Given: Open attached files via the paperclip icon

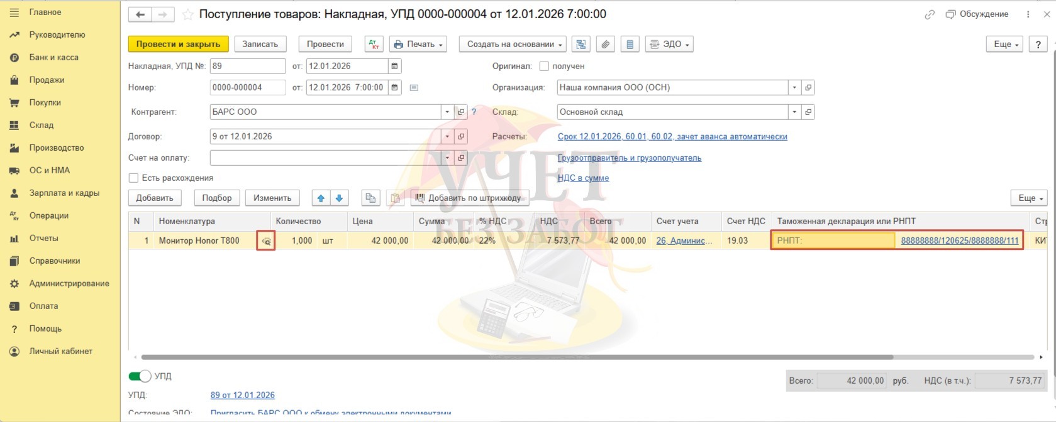Looking at the screenshot, I should coord(605,45).
